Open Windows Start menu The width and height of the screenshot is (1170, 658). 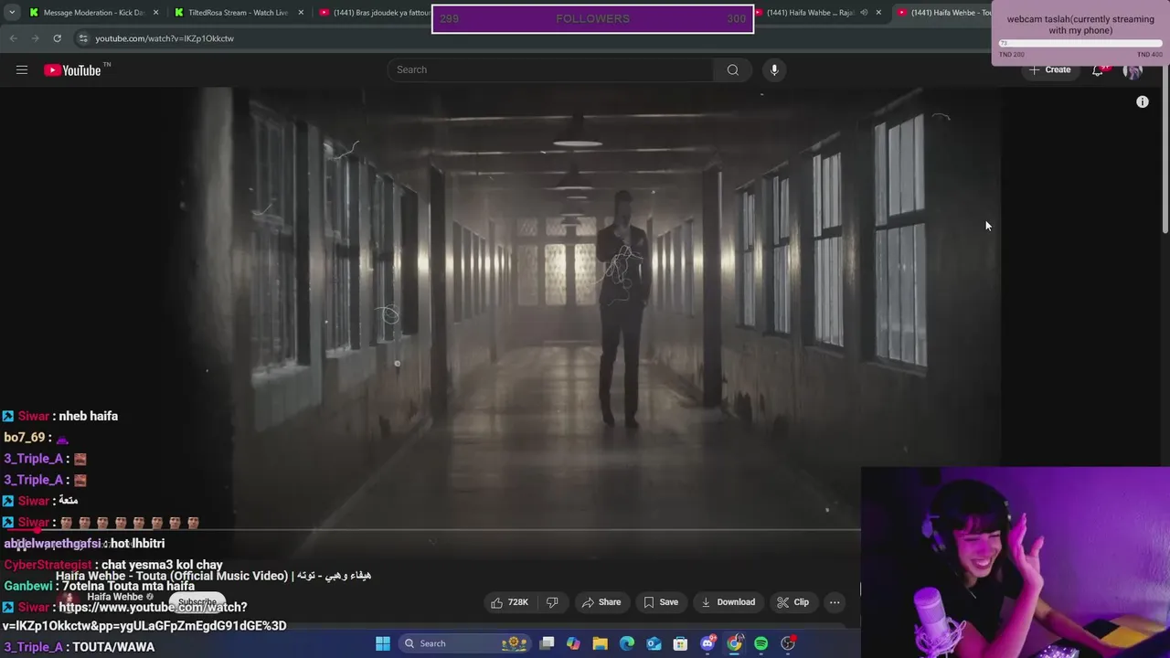383,643
